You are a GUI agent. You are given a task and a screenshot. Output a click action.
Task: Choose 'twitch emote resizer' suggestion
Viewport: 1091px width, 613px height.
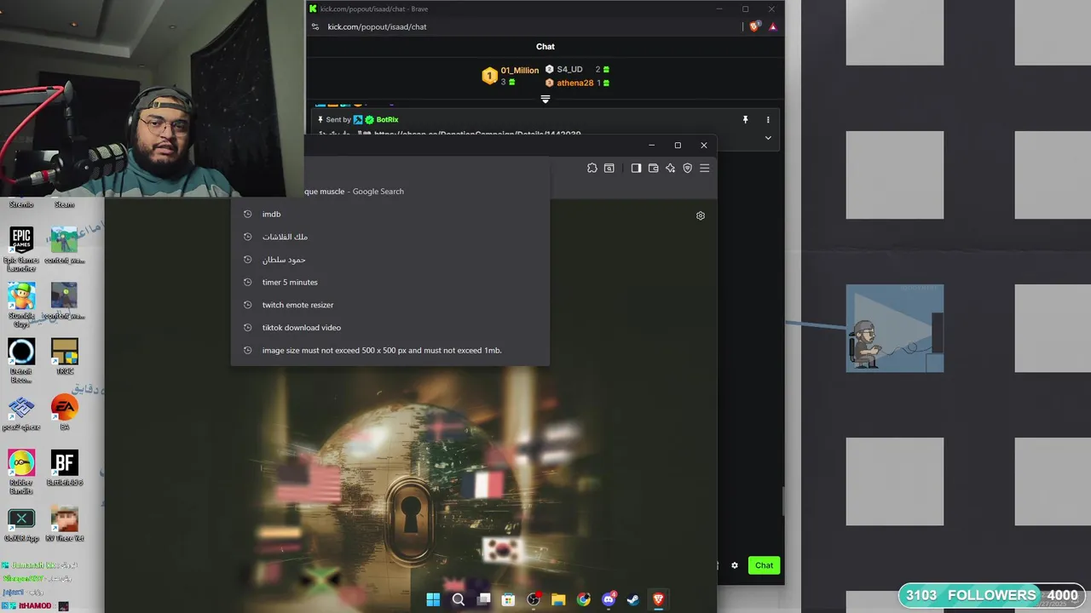[390, 305]
